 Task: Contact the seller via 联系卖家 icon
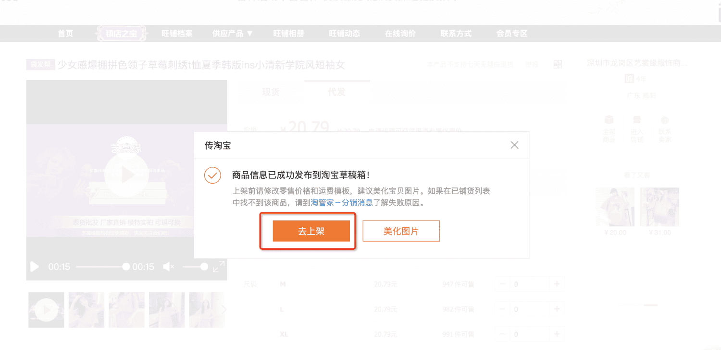coord(665,121)
